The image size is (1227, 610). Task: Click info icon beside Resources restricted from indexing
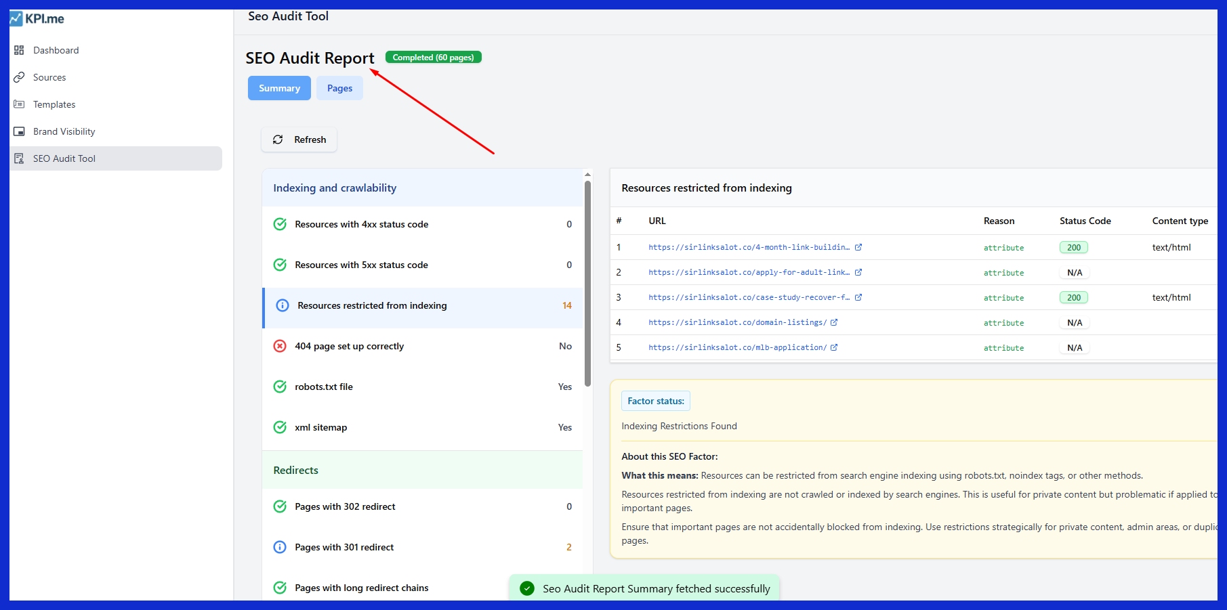coord(282,305)
